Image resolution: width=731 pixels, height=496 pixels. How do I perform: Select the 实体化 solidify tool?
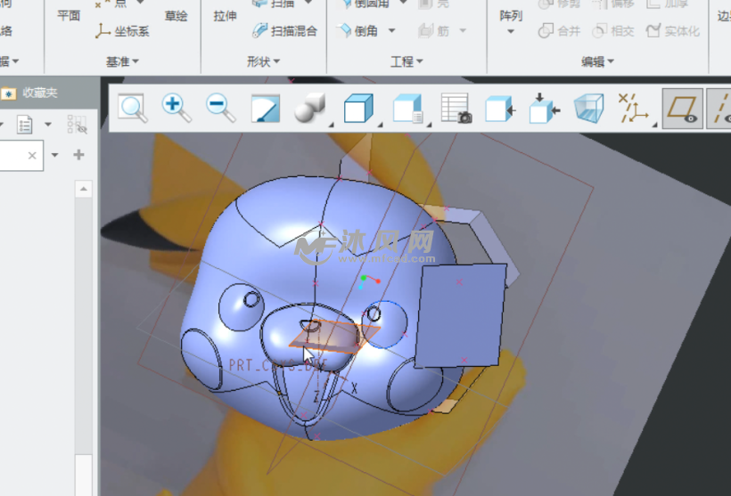pos(673,31)
